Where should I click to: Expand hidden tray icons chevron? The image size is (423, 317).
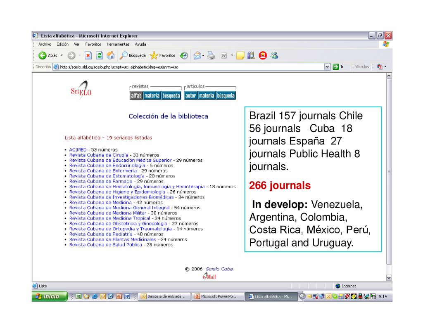(302, 296)
